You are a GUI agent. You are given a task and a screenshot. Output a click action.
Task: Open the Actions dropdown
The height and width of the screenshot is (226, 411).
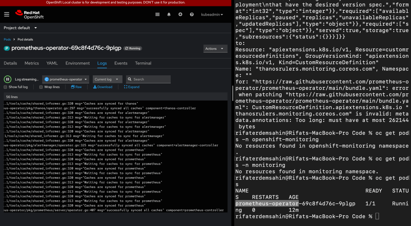pos(215,48)
